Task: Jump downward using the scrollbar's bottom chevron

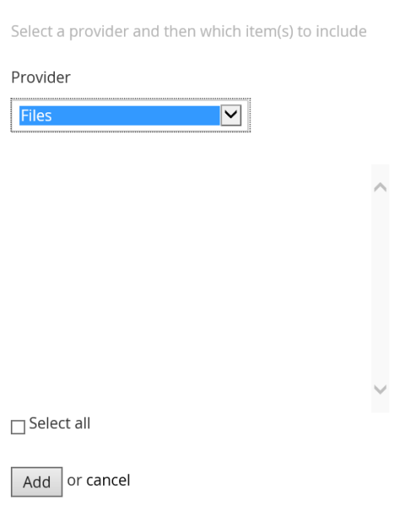Action: click(x=380, y=389)
